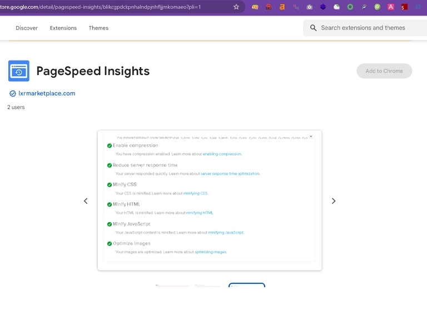Click the 'Minify HTML' heading text
Screen dimensions: 427x316
point(127,204)
